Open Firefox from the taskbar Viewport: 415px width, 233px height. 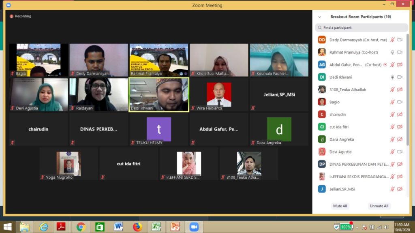pyautogui.click(x=137, y=227)
